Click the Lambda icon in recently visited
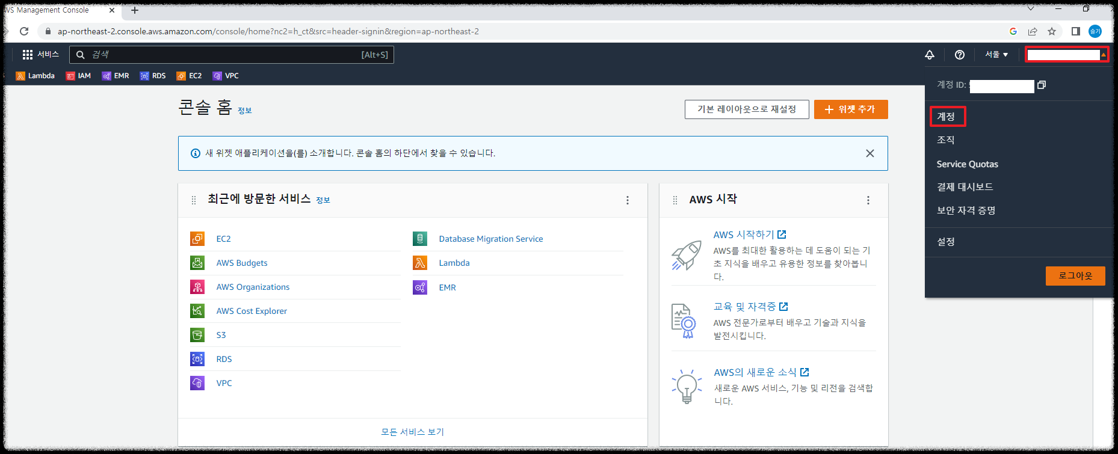The height and width of the screenshot is (454, 1118). [420, 263]
